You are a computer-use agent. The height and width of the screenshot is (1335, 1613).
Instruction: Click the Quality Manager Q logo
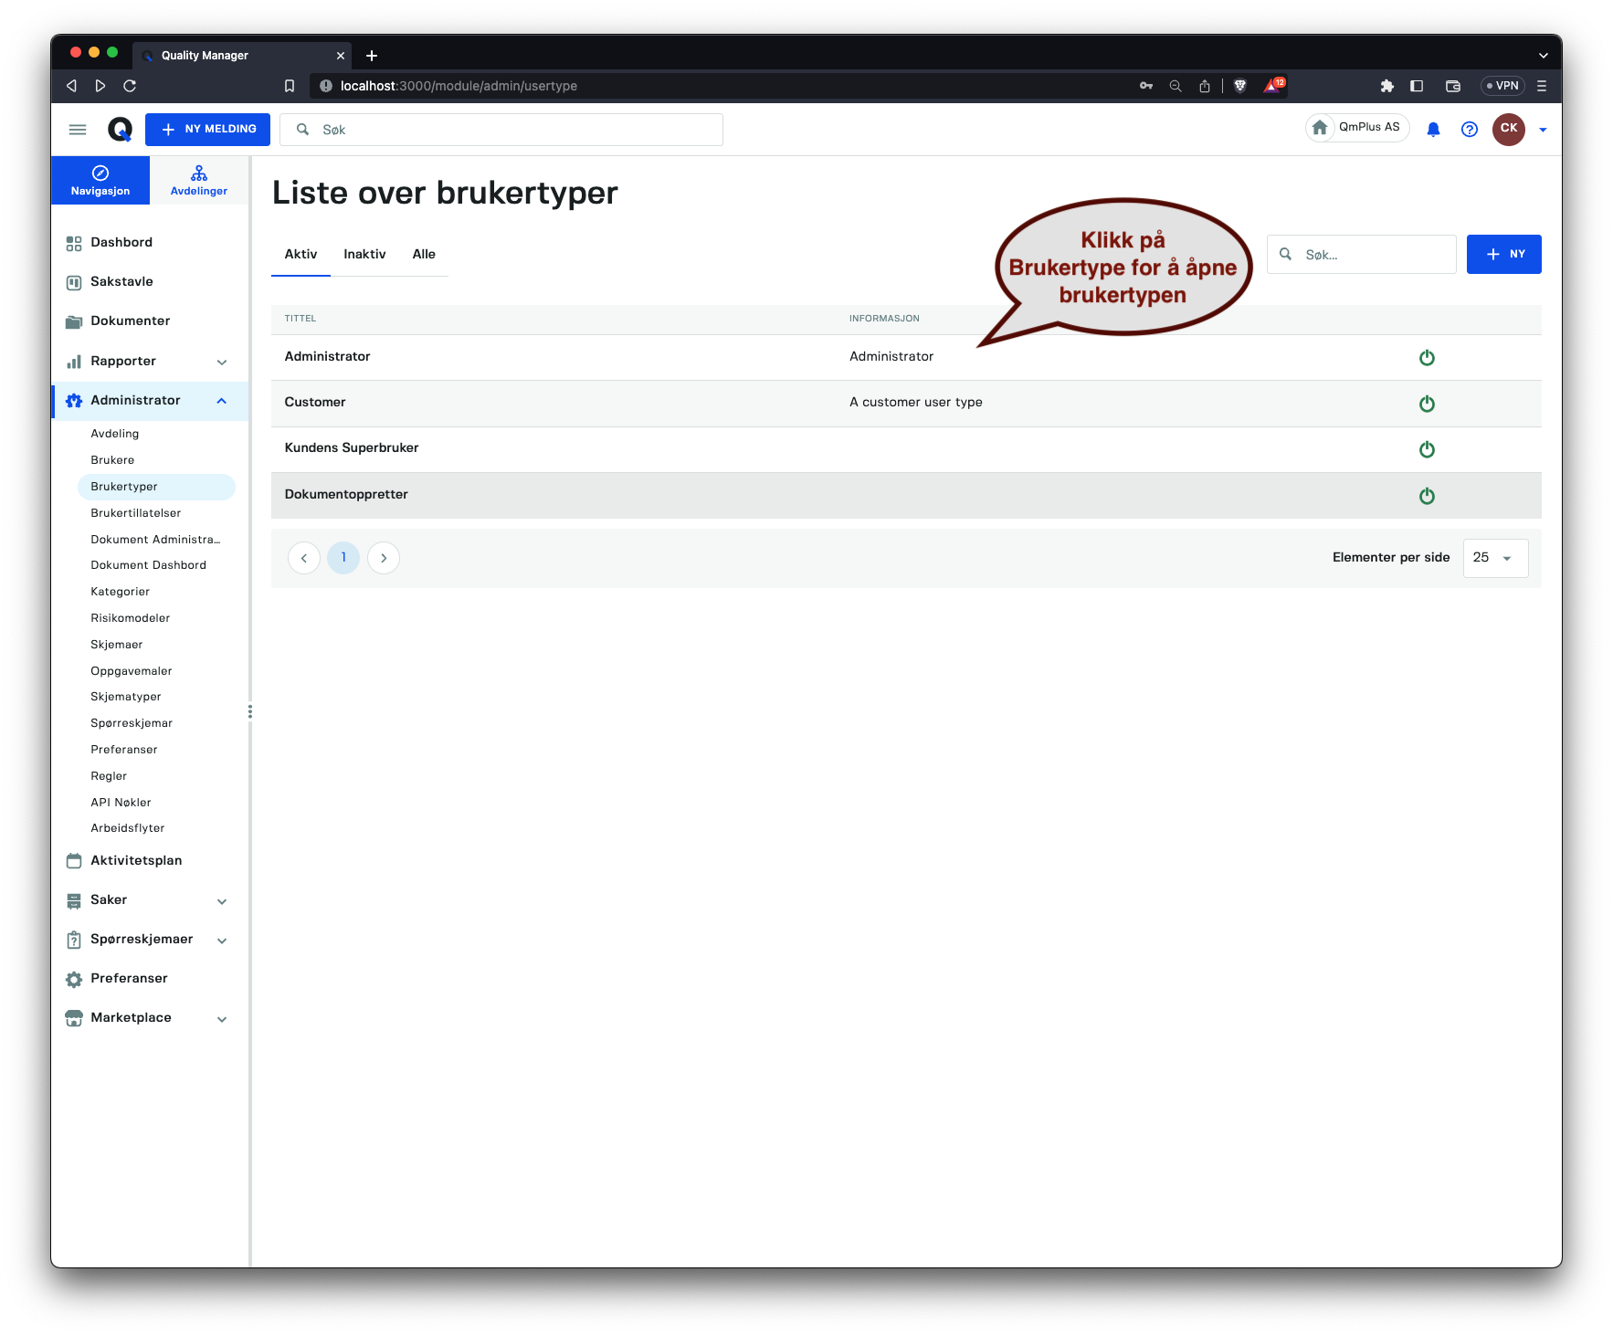coord(120,130)
